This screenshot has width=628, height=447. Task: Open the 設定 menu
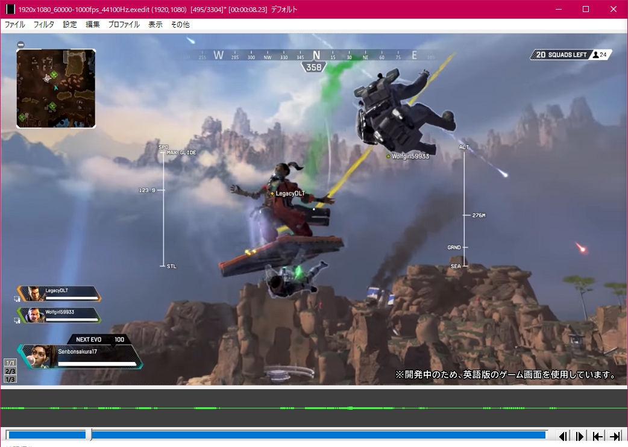pyautogui.click(x=70, y=25)
